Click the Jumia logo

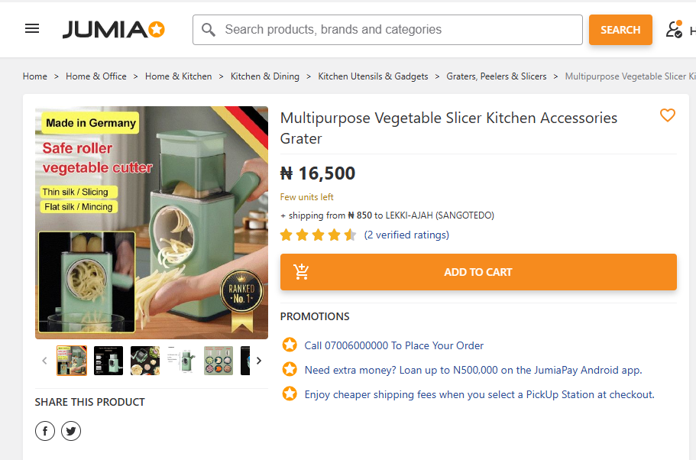click(x=113, y=30)
